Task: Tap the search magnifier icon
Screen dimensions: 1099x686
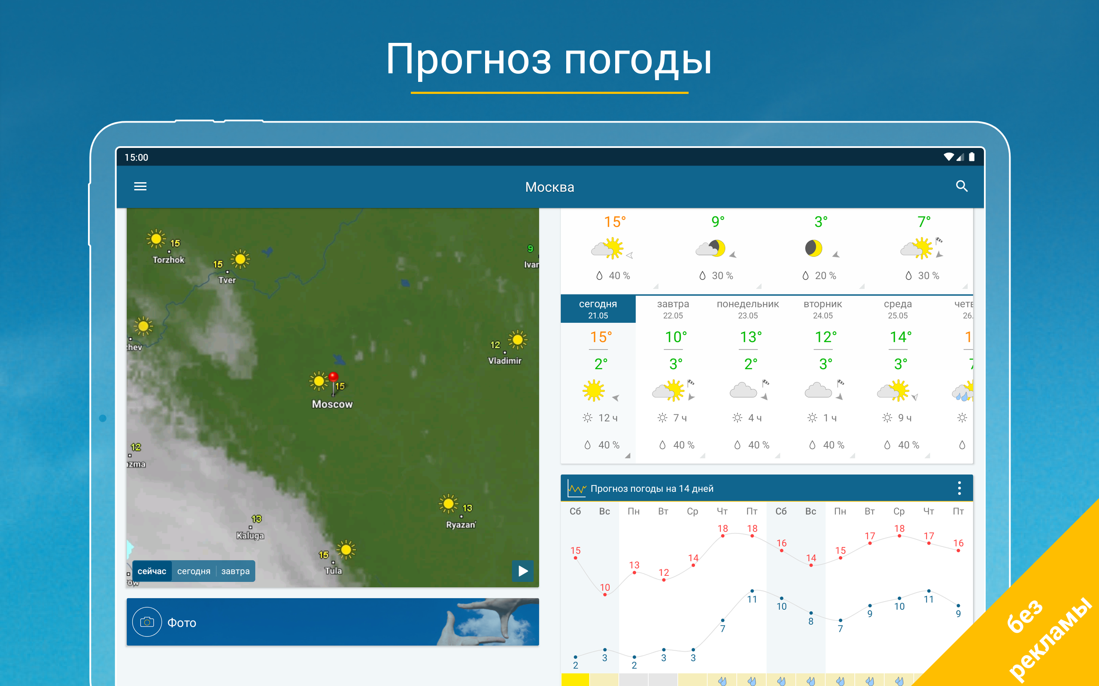Action: tap(961, 187)
